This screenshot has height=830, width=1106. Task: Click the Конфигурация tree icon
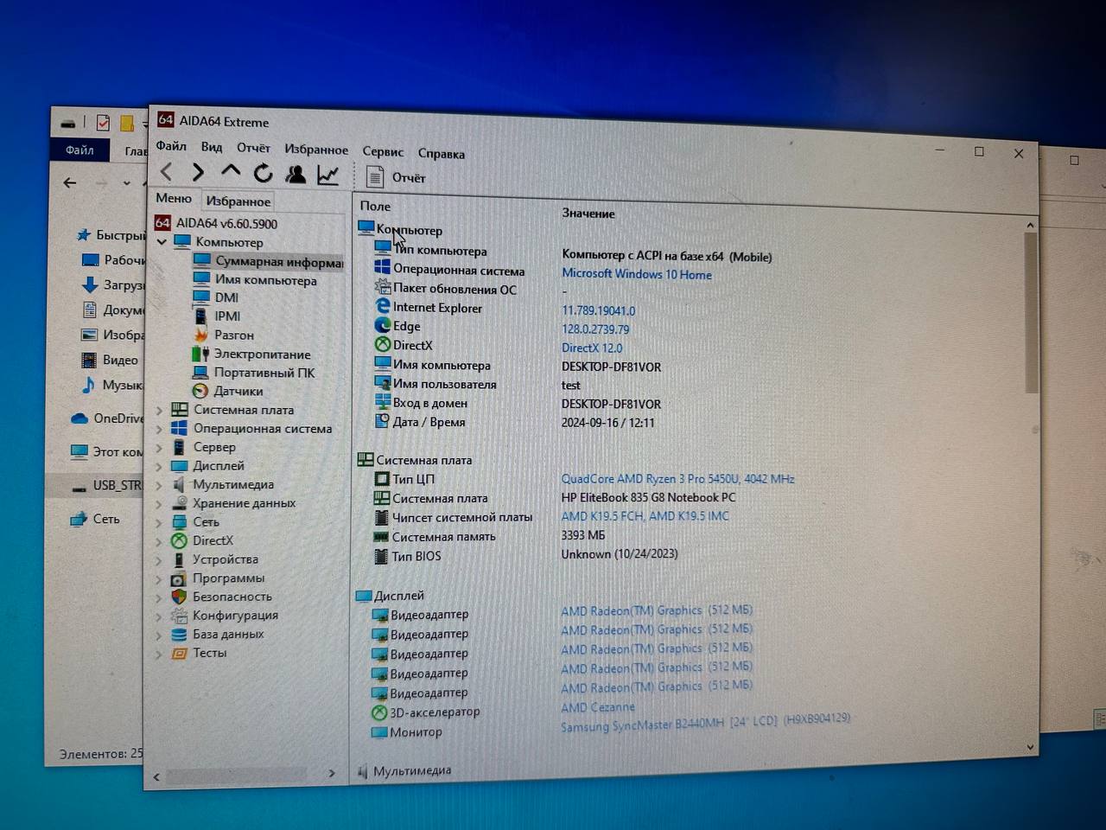179,616
